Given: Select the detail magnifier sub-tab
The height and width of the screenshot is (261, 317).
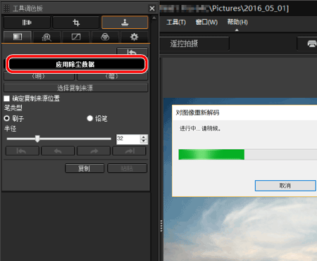Looking at the screenshot, I should pos(46,37).
